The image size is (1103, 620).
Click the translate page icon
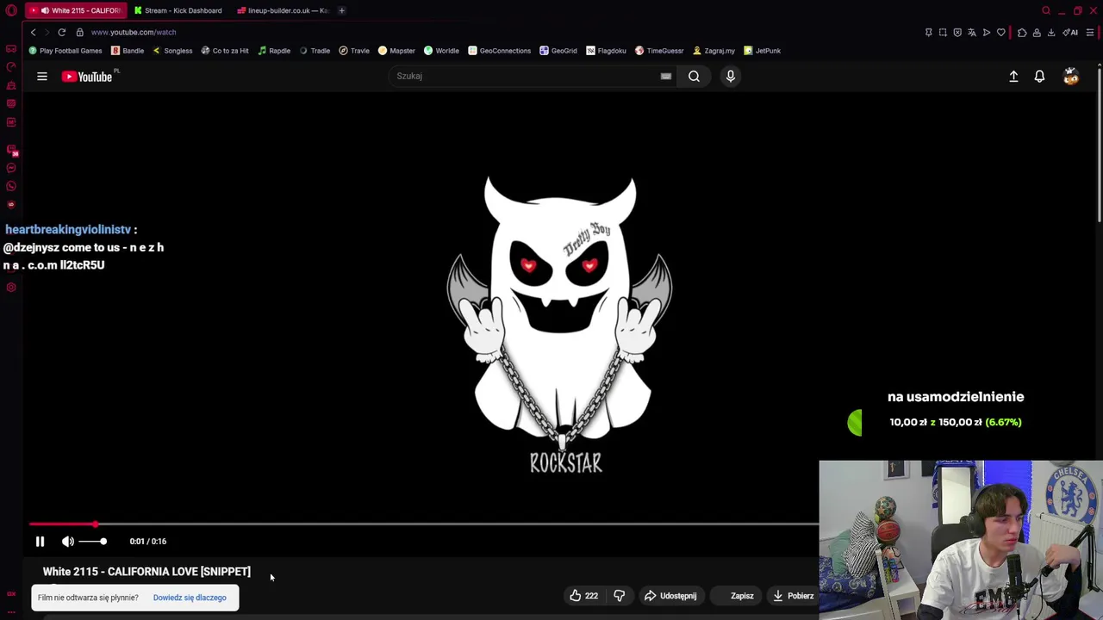[972, 32]
